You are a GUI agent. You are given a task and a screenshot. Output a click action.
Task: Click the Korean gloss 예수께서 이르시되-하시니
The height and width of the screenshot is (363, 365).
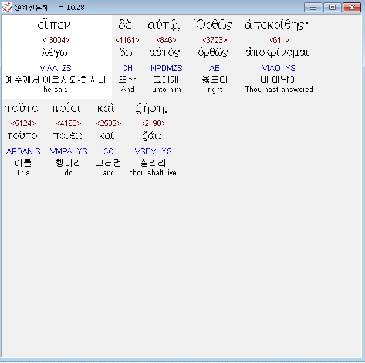pyautogui.click(x=56, y=80)
